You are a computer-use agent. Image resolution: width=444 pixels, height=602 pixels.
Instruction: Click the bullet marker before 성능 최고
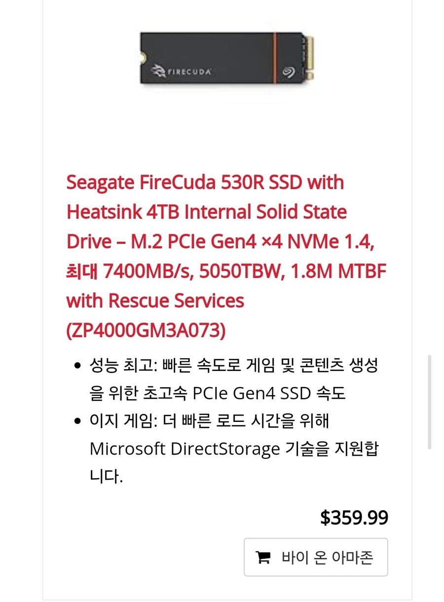pos(77,366)
